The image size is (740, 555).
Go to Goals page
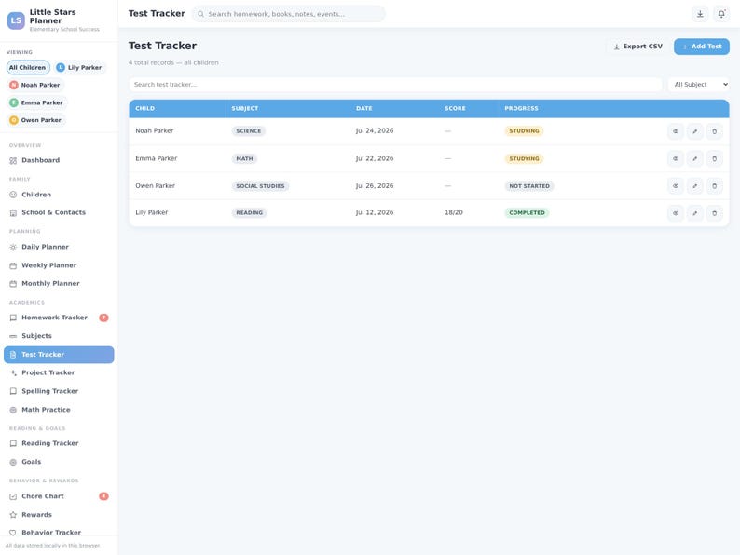pos(59,462)
